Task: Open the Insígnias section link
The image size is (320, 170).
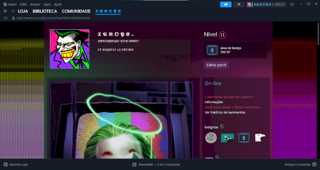Action: pos(214,127)
